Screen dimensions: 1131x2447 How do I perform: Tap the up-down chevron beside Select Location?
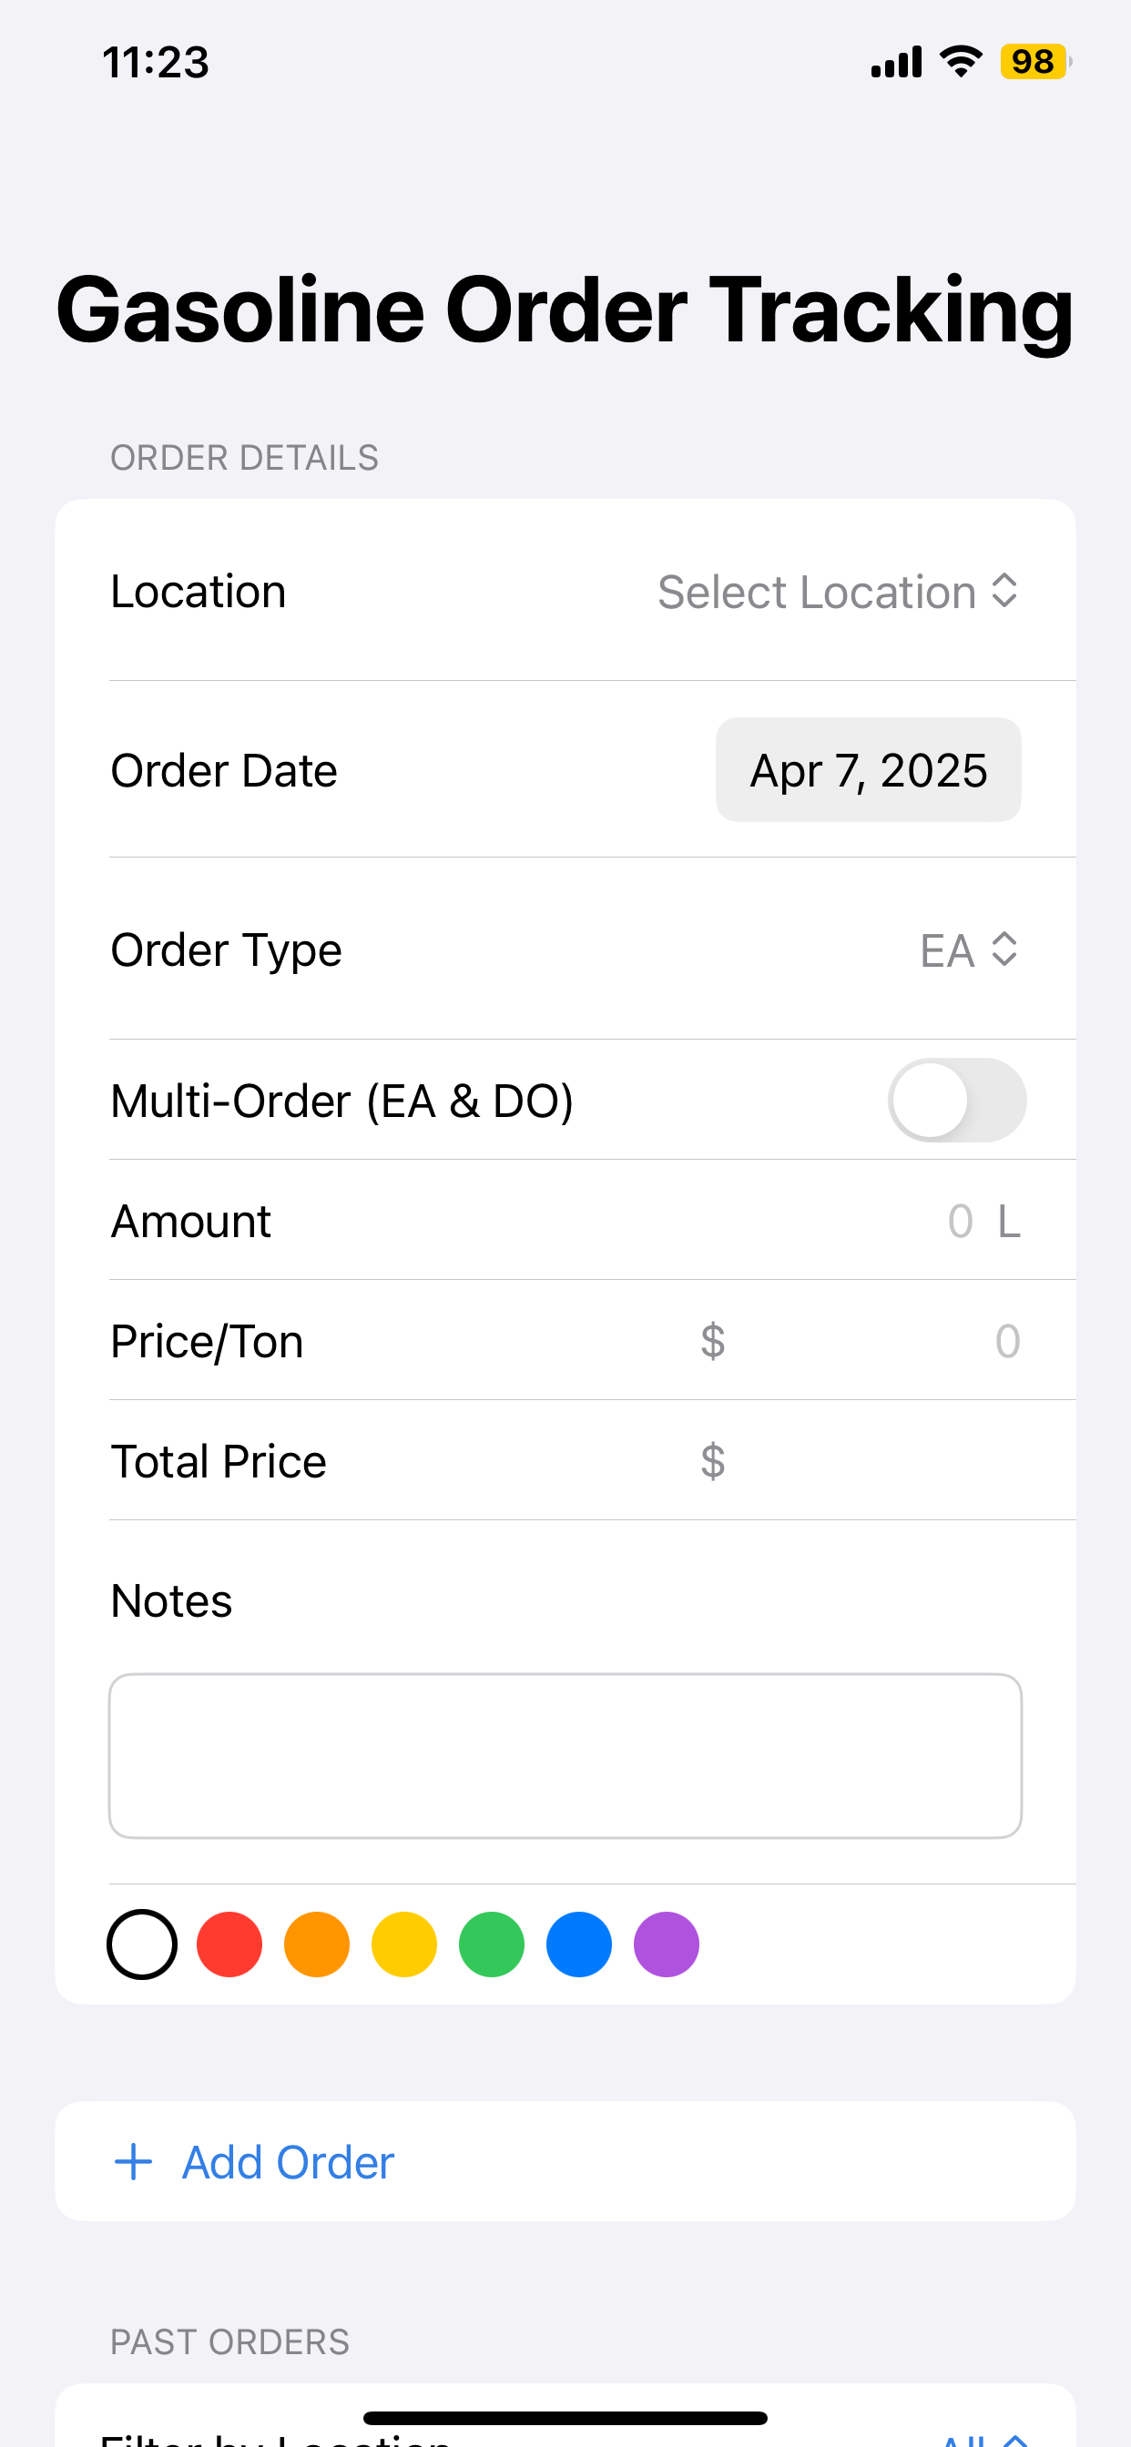1004,591
